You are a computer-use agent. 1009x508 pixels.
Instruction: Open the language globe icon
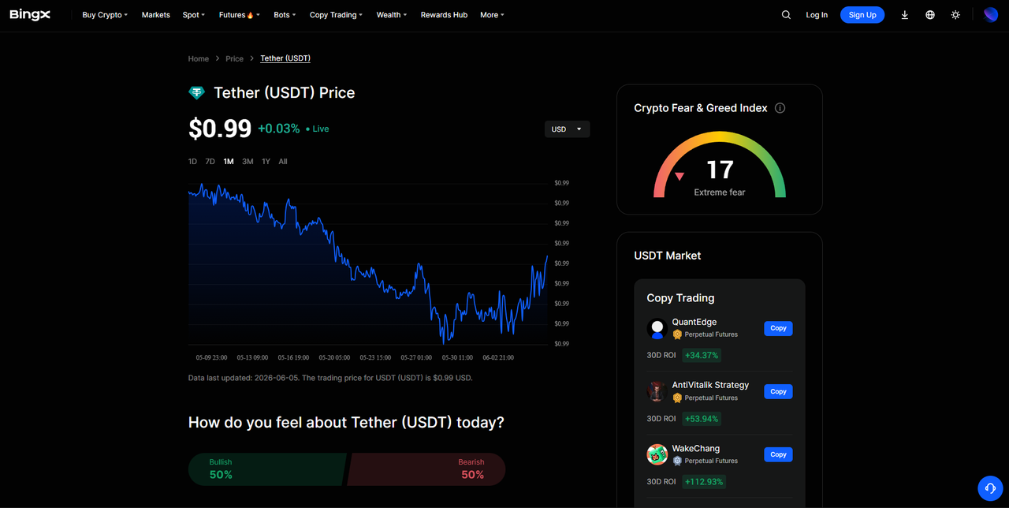pos(930,15)
